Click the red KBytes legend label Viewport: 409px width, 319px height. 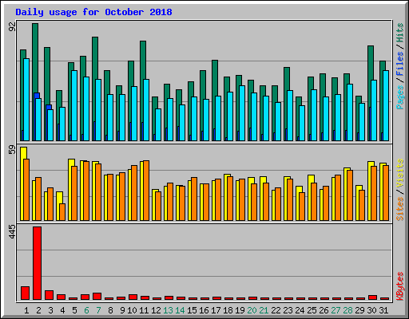400,286
